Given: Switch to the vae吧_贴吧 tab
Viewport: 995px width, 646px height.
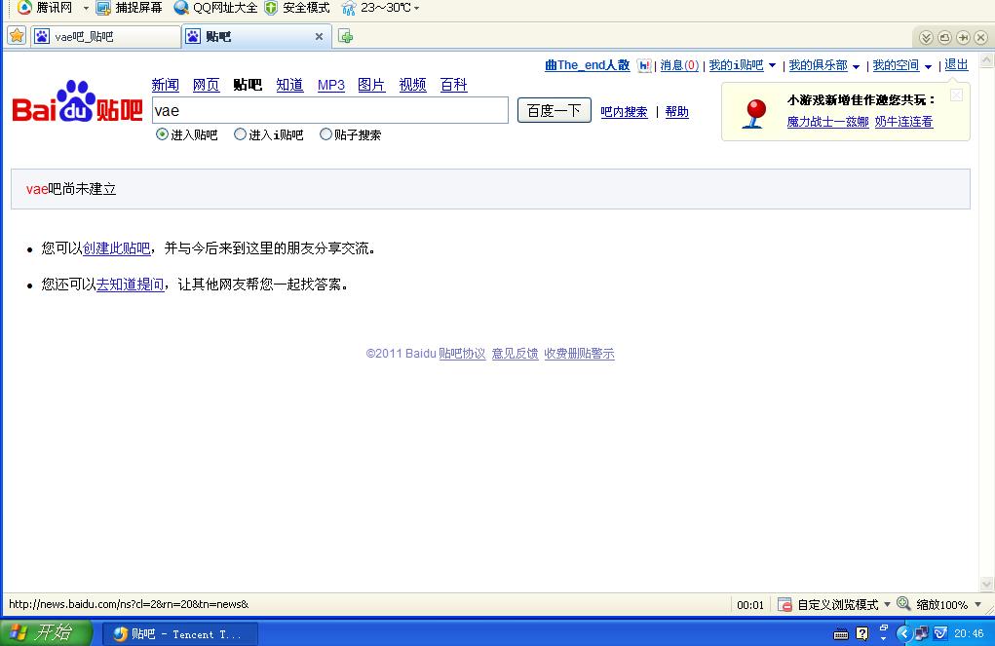Looking at the screenshot, I should click(x=105, y=37).
